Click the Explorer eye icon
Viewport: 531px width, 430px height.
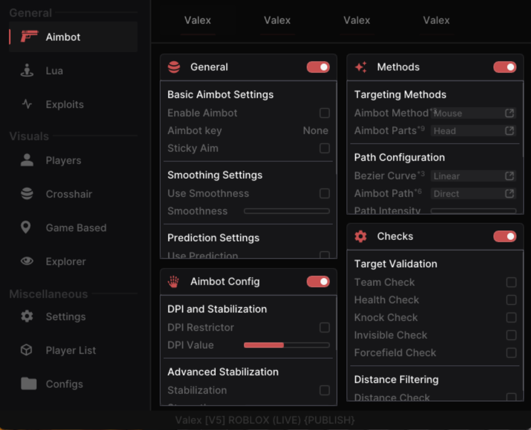(27, 261)
